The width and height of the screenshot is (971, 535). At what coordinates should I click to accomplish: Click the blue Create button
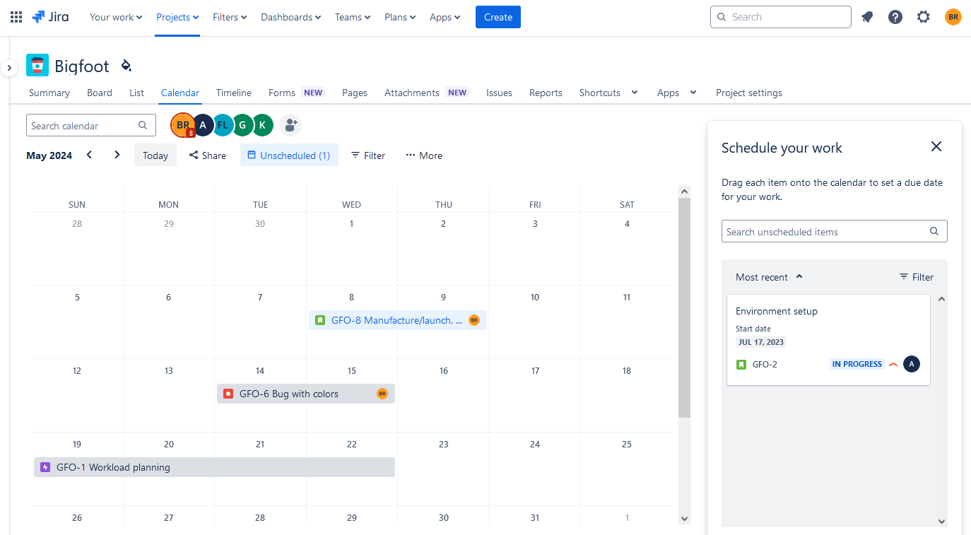coord(498,17)
